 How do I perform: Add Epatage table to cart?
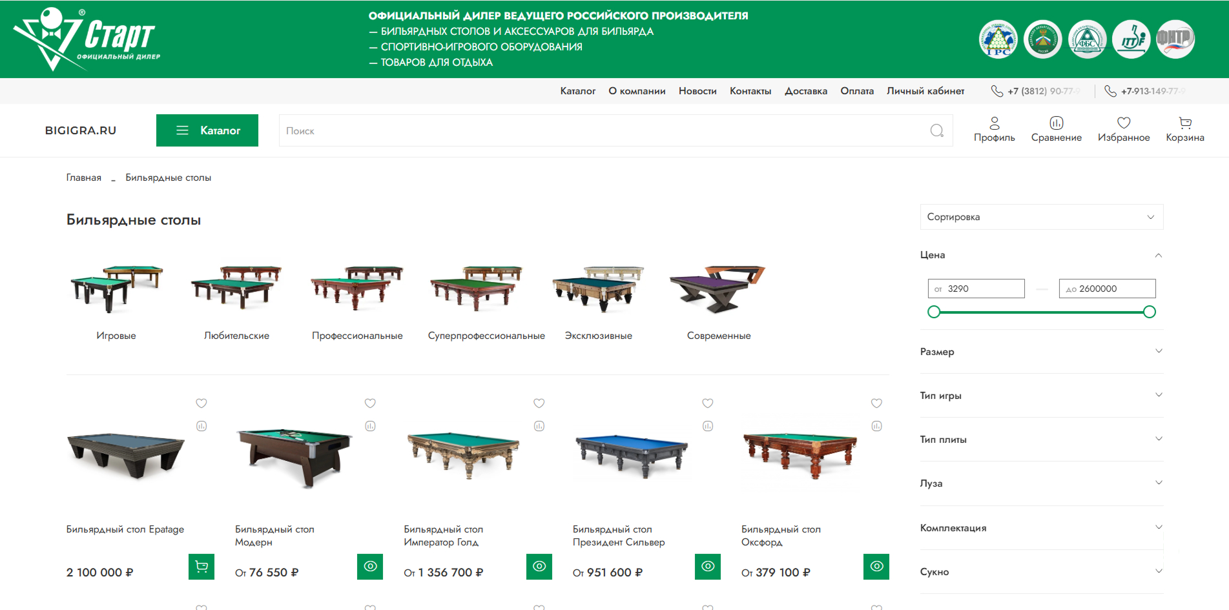[x=201, y=567]
